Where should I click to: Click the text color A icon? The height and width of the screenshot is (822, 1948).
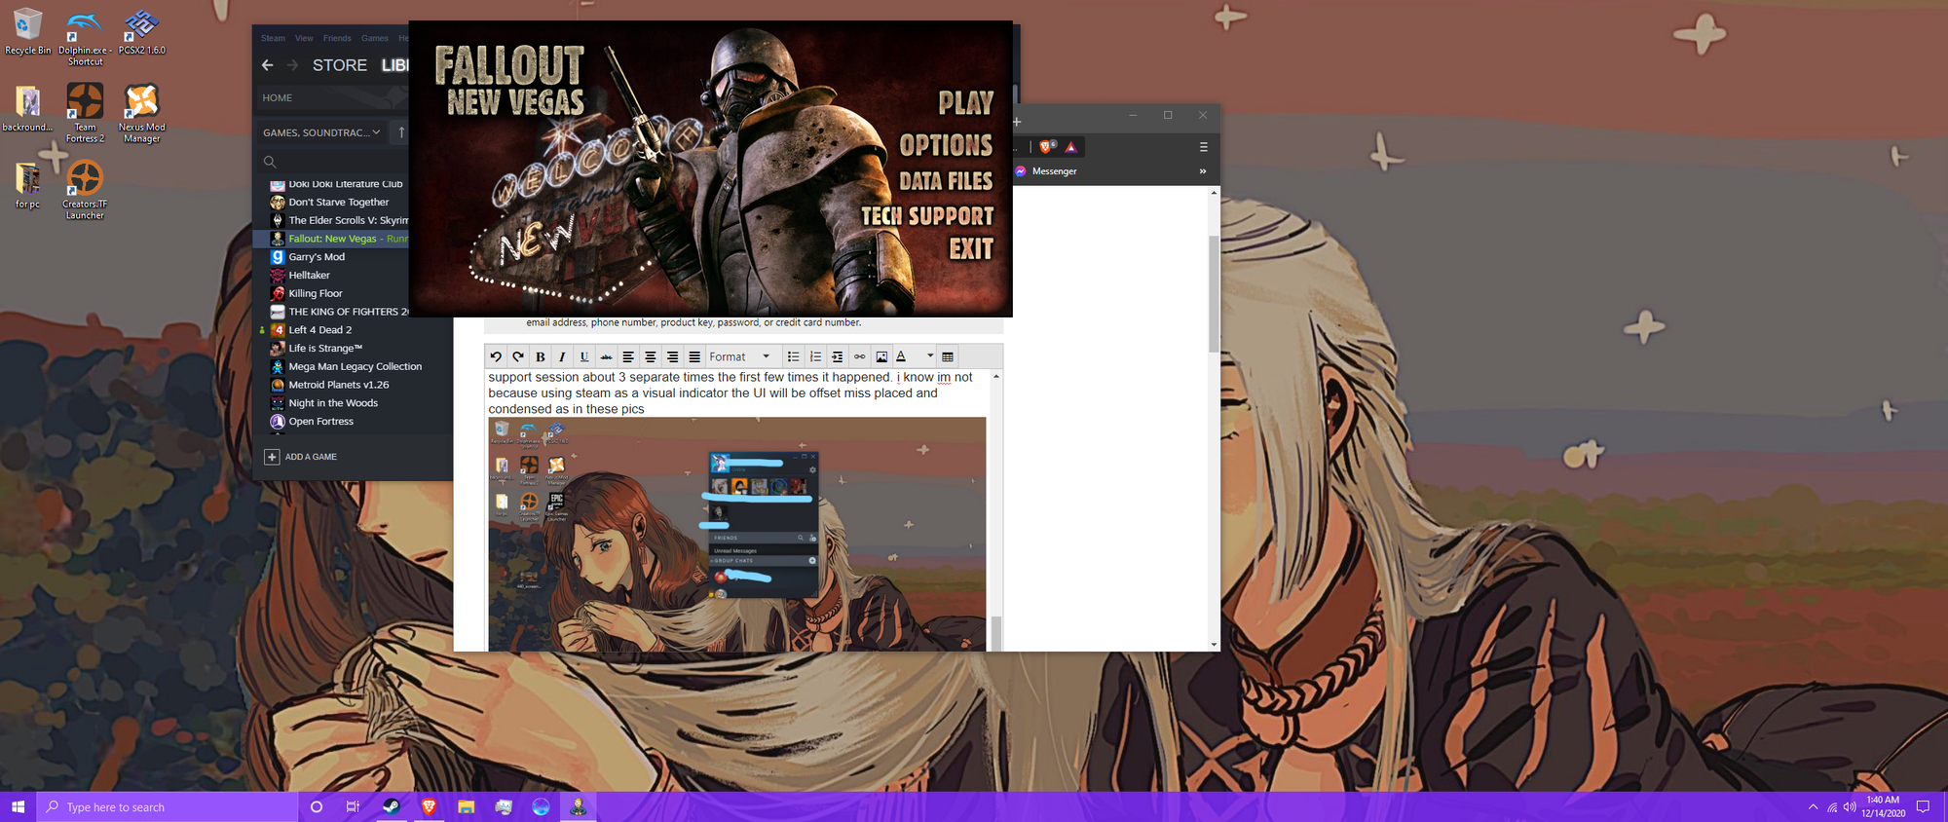click(x=902, y=356)
